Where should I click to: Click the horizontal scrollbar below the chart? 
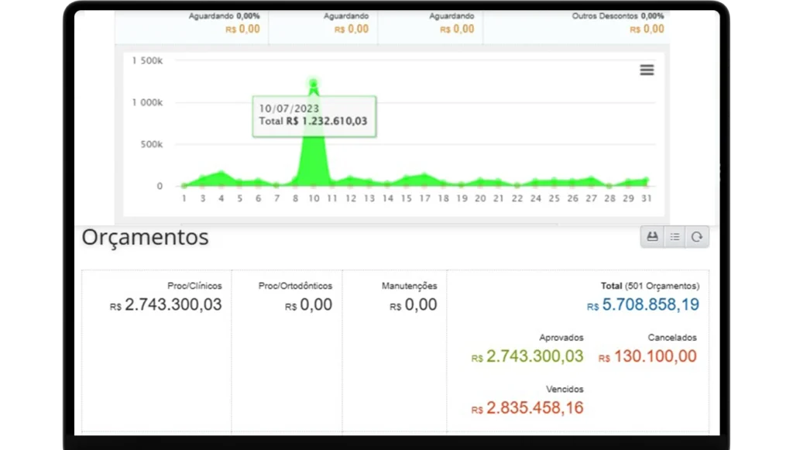click(368, 224)
